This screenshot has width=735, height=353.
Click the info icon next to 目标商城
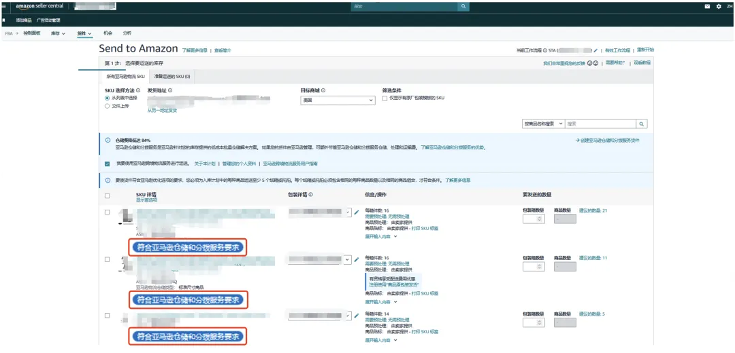(x=323, y=90)
